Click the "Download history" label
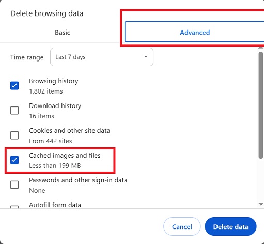This screenshot has width=264, height=244. (55, 106)
